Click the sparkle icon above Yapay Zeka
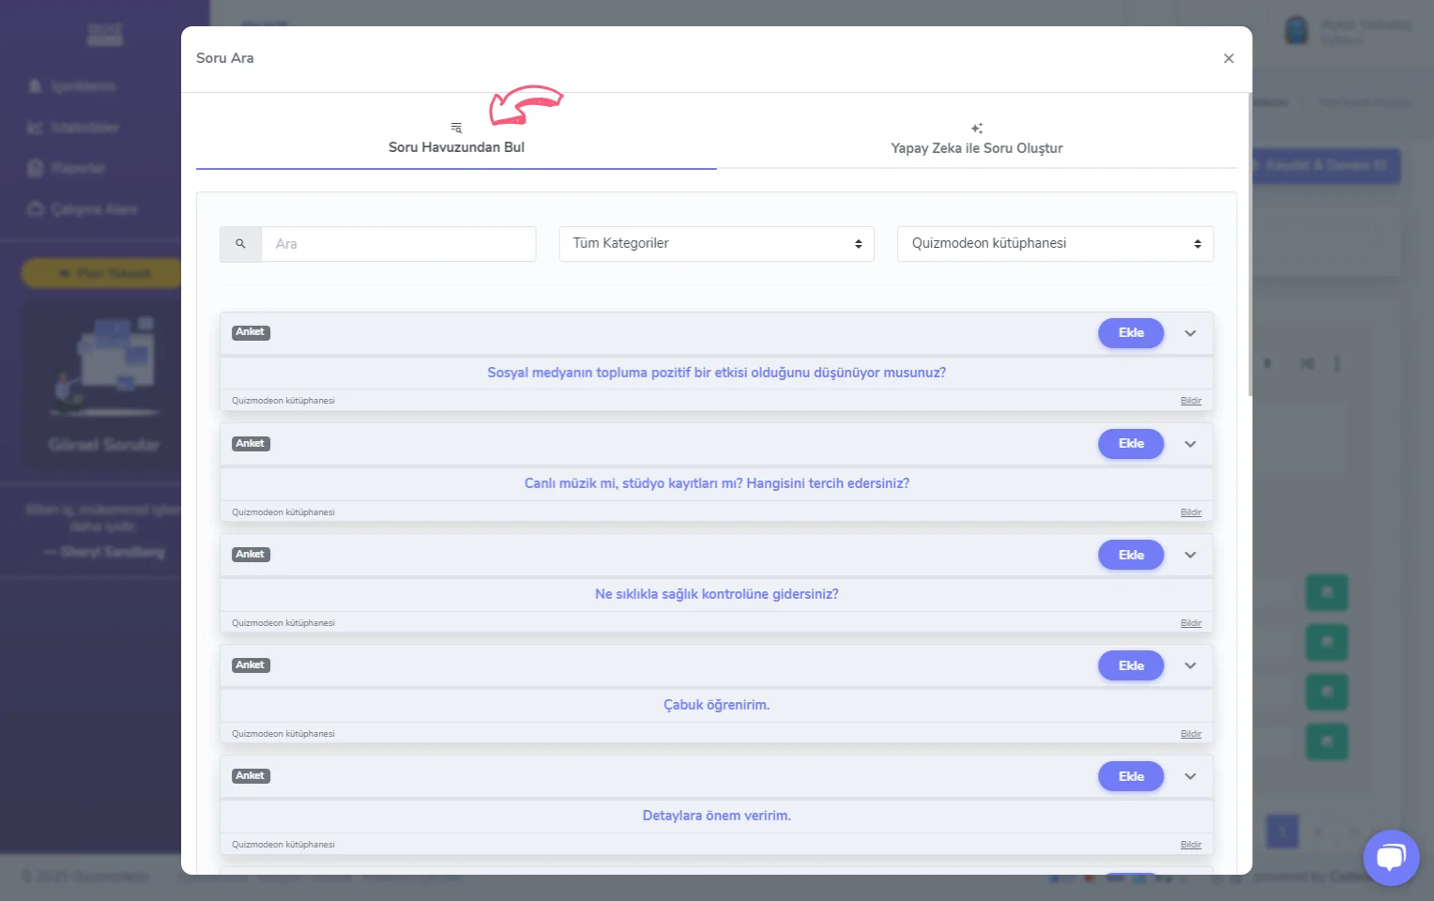The width and height of the screenshot is (1434, 901). click(x=976, y=129)
